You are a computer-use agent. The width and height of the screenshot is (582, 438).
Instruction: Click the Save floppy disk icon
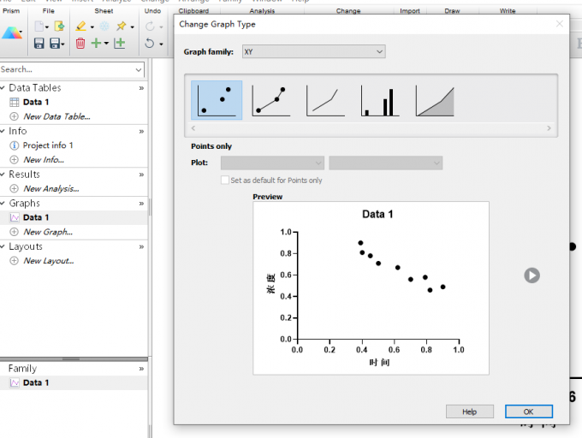[39, 44]
